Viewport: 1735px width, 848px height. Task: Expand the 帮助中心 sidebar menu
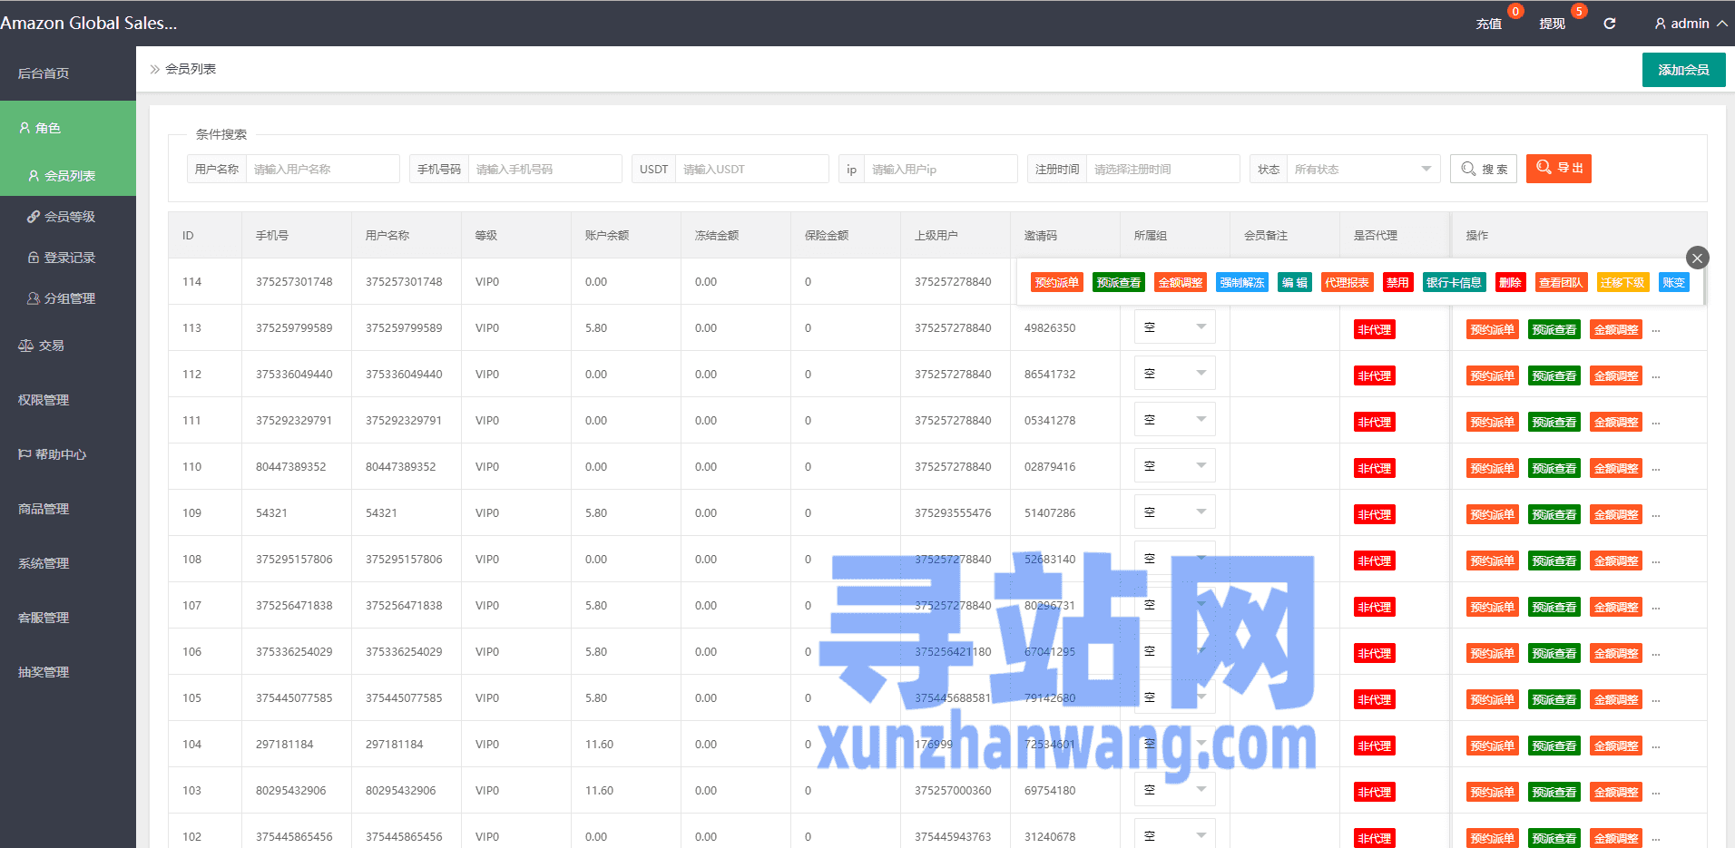[x=68, y=454]
